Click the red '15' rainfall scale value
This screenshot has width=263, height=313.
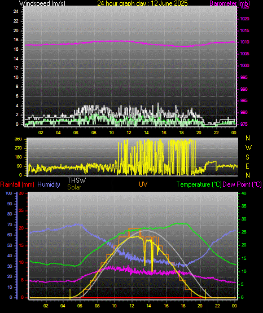[x=21, y=245]
